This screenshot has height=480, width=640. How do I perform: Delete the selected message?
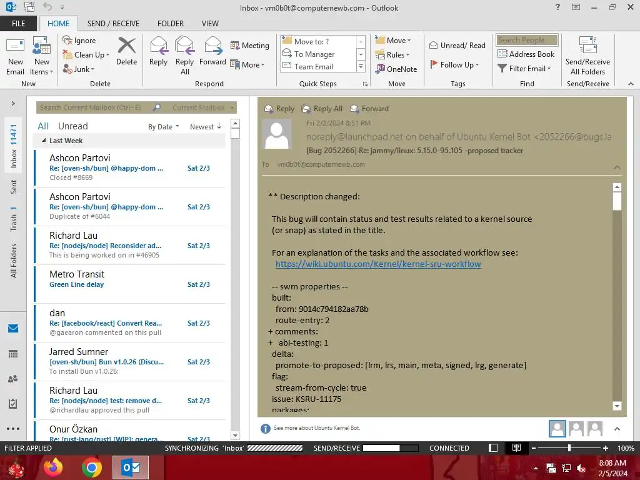pos(126,51)
